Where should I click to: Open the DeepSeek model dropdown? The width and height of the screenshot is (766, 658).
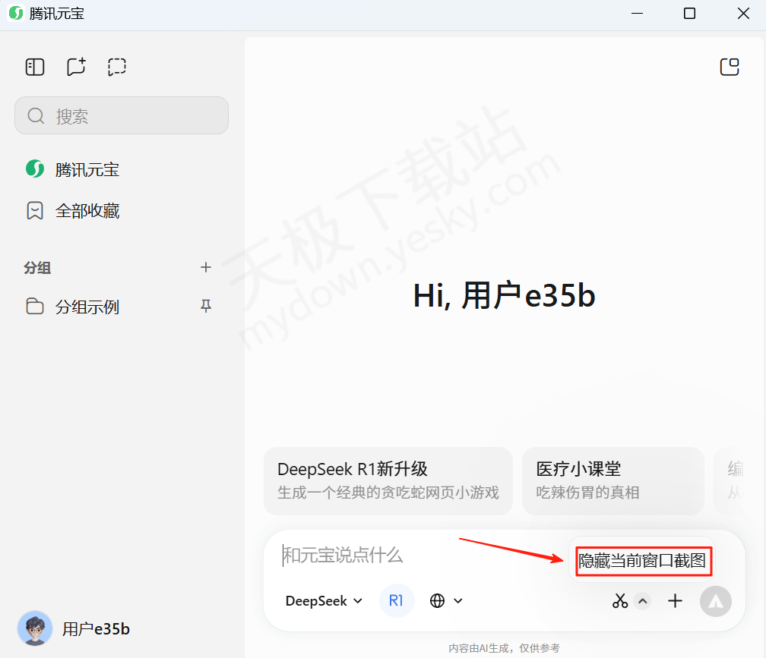point(323,600)
